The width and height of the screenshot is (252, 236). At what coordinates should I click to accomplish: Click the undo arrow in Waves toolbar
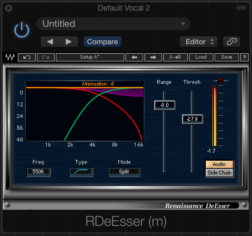pyautogui.click(x=27, y=57)
